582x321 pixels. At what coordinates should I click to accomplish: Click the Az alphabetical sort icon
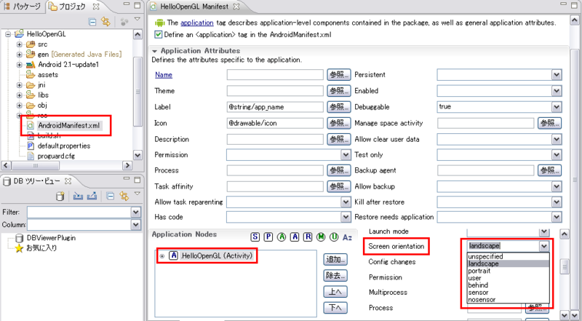coord(347,237)
